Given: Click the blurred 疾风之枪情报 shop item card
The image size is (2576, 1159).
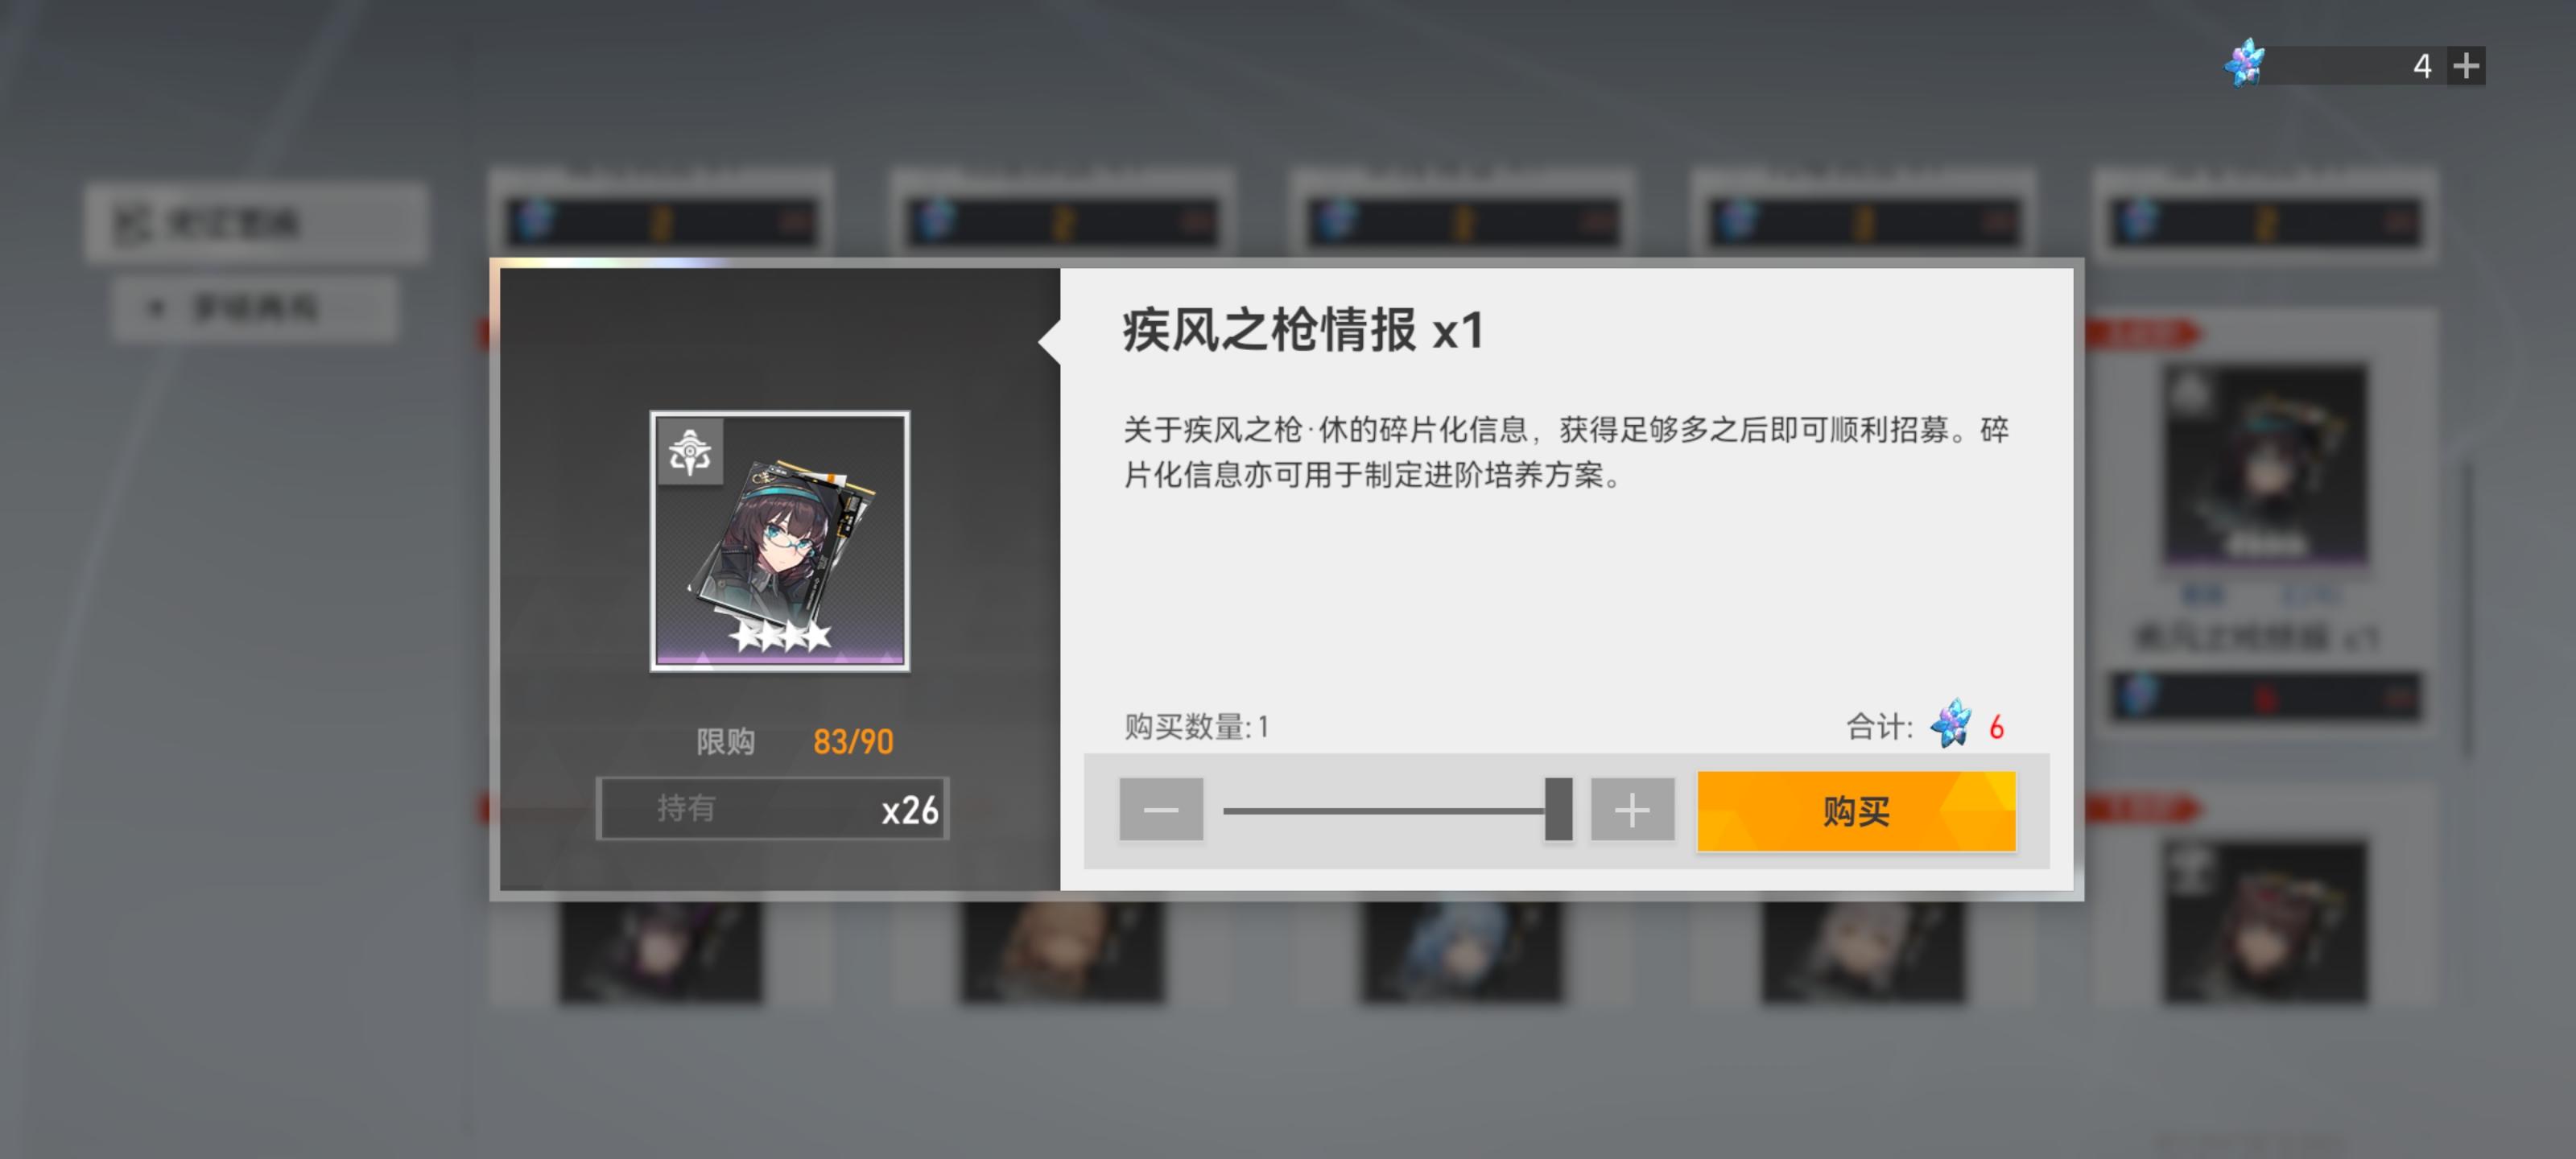Looking at the screenshot, I should click(2266, 520).
